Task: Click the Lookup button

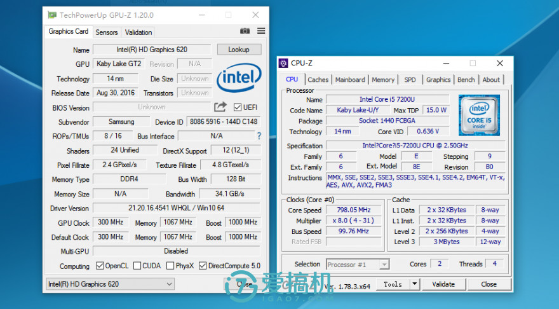Action: pyautogui.click(x=239, y=49)
